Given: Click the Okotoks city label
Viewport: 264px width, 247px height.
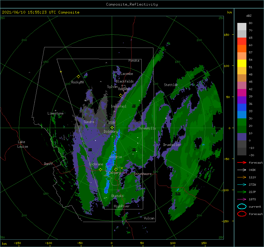Looking at the screenshot, I should (117, 196).
